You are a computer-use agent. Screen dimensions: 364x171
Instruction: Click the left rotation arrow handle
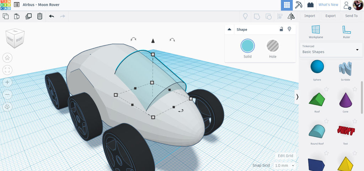point(133,40)
